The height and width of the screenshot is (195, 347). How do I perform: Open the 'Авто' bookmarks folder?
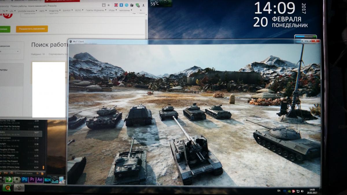coord(43,11)
